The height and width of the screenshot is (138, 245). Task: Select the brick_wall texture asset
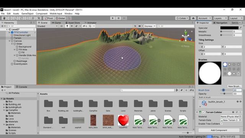(x=108, y=120)
